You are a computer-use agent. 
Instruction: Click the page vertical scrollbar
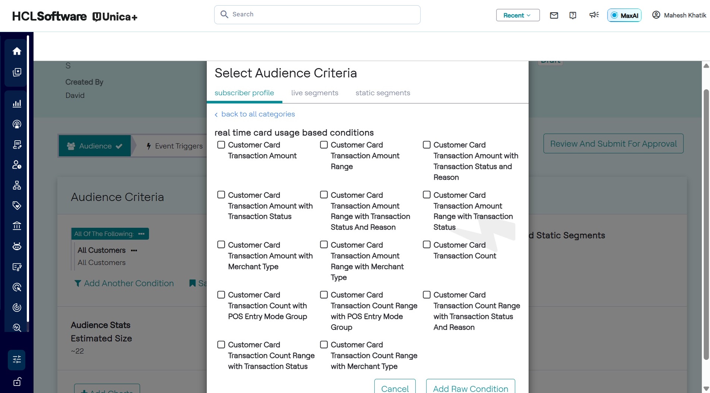click(706, 223)
